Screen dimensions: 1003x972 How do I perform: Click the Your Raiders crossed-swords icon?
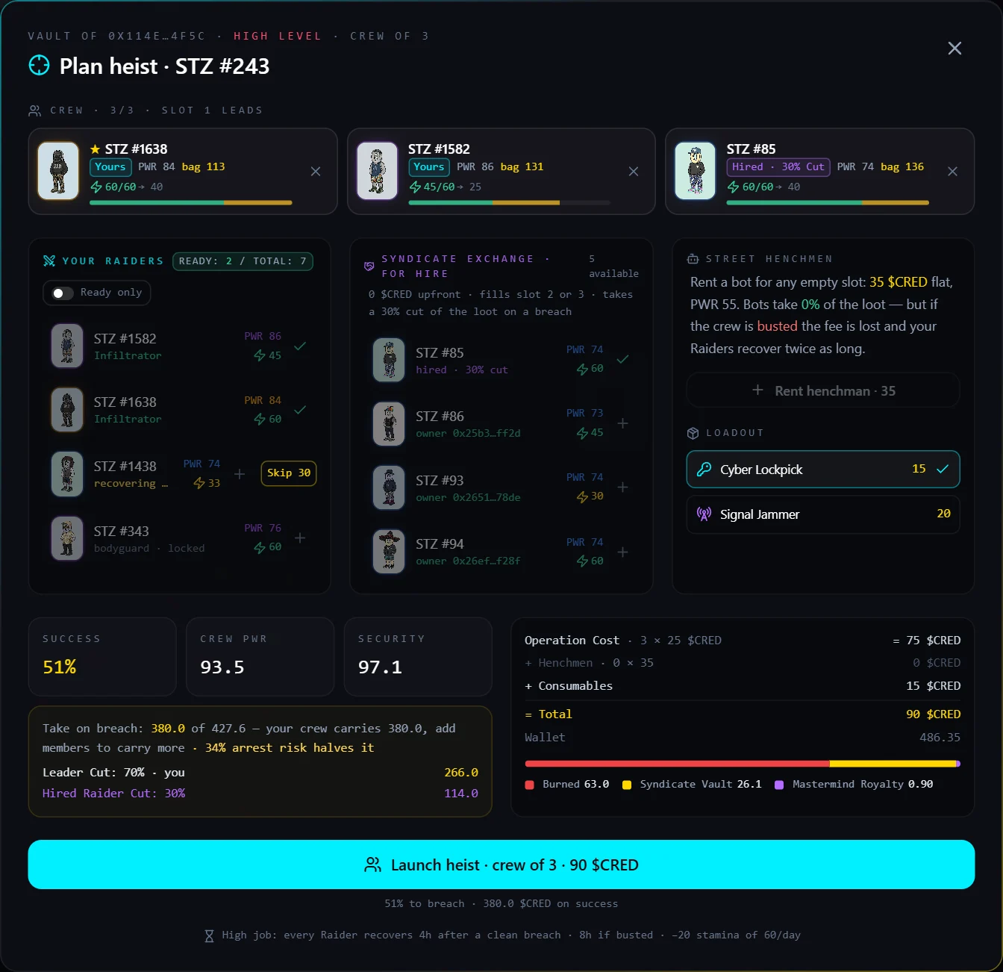49,261
